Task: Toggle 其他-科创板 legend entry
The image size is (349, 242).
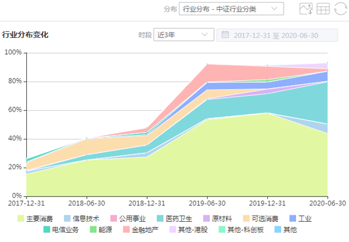Action: (241, 230)
